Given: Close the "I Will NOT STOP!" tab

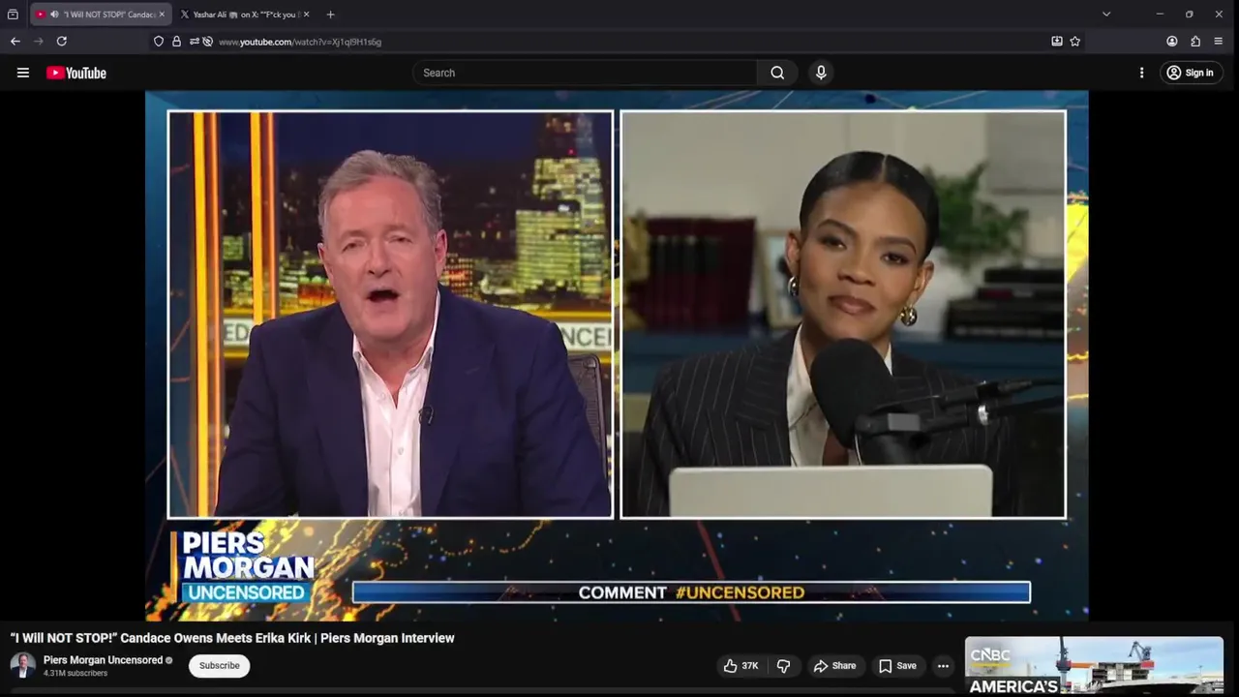Looking at the screenshot, I should click(162, 15).
